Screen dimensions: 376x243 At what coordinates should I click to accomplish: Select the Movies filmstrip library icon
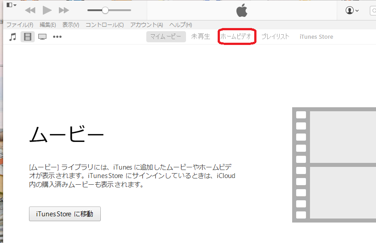[28, 37]
